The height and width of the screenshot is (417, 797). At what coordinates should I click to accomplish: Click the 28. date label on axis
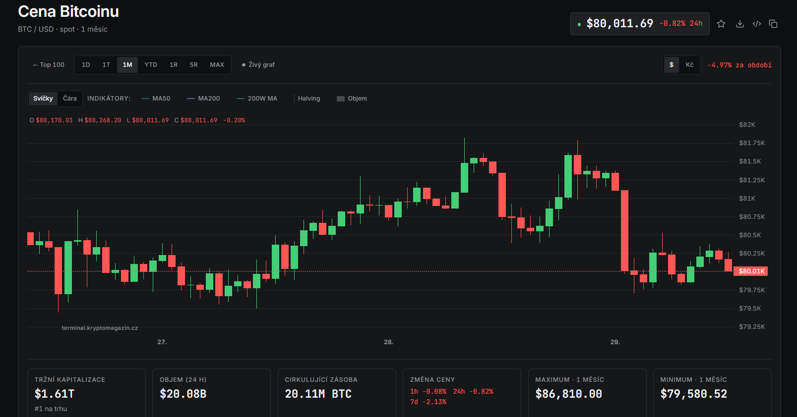388,342
